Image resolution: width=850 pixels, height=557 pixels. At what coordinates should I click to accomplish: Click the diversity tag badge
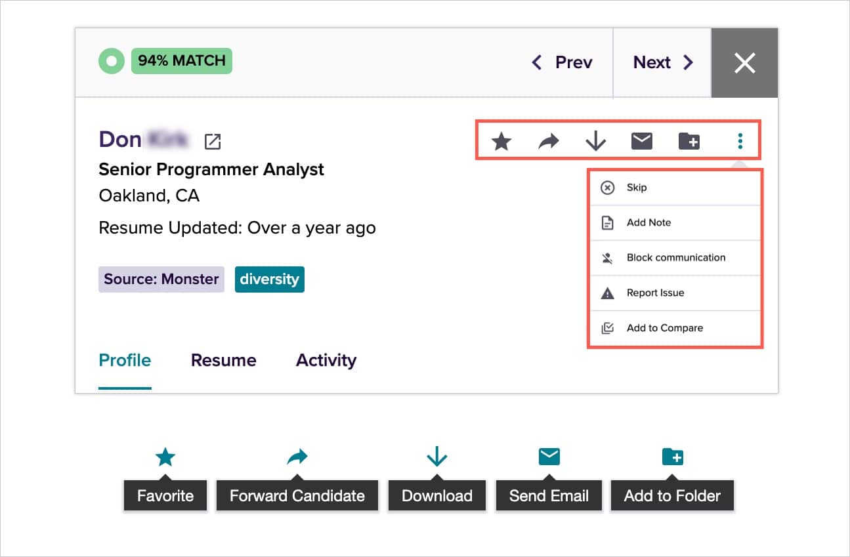269,279
